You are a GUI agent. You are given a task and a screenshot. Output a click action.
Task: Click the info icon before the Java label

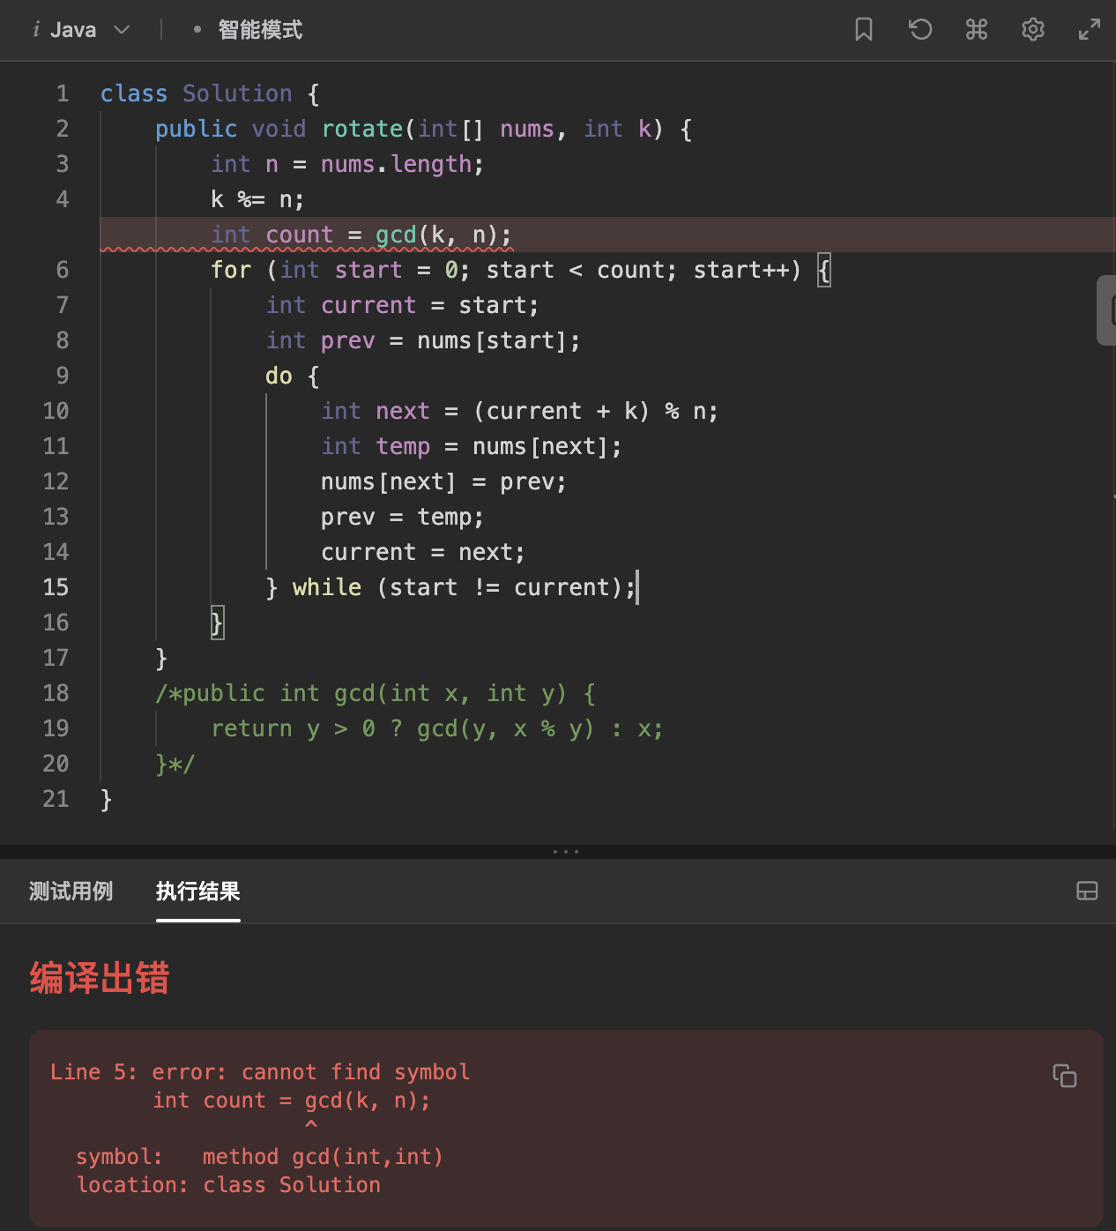pyautogui.click(x=35, y=29)
